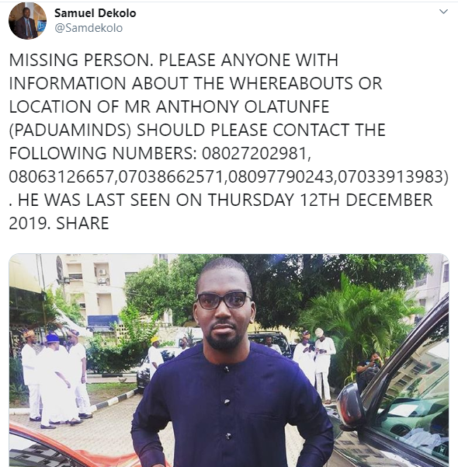Click the Samuel Dekolo display name
Image resolution: width=458 pixels, height=467 pixels.
95,12
